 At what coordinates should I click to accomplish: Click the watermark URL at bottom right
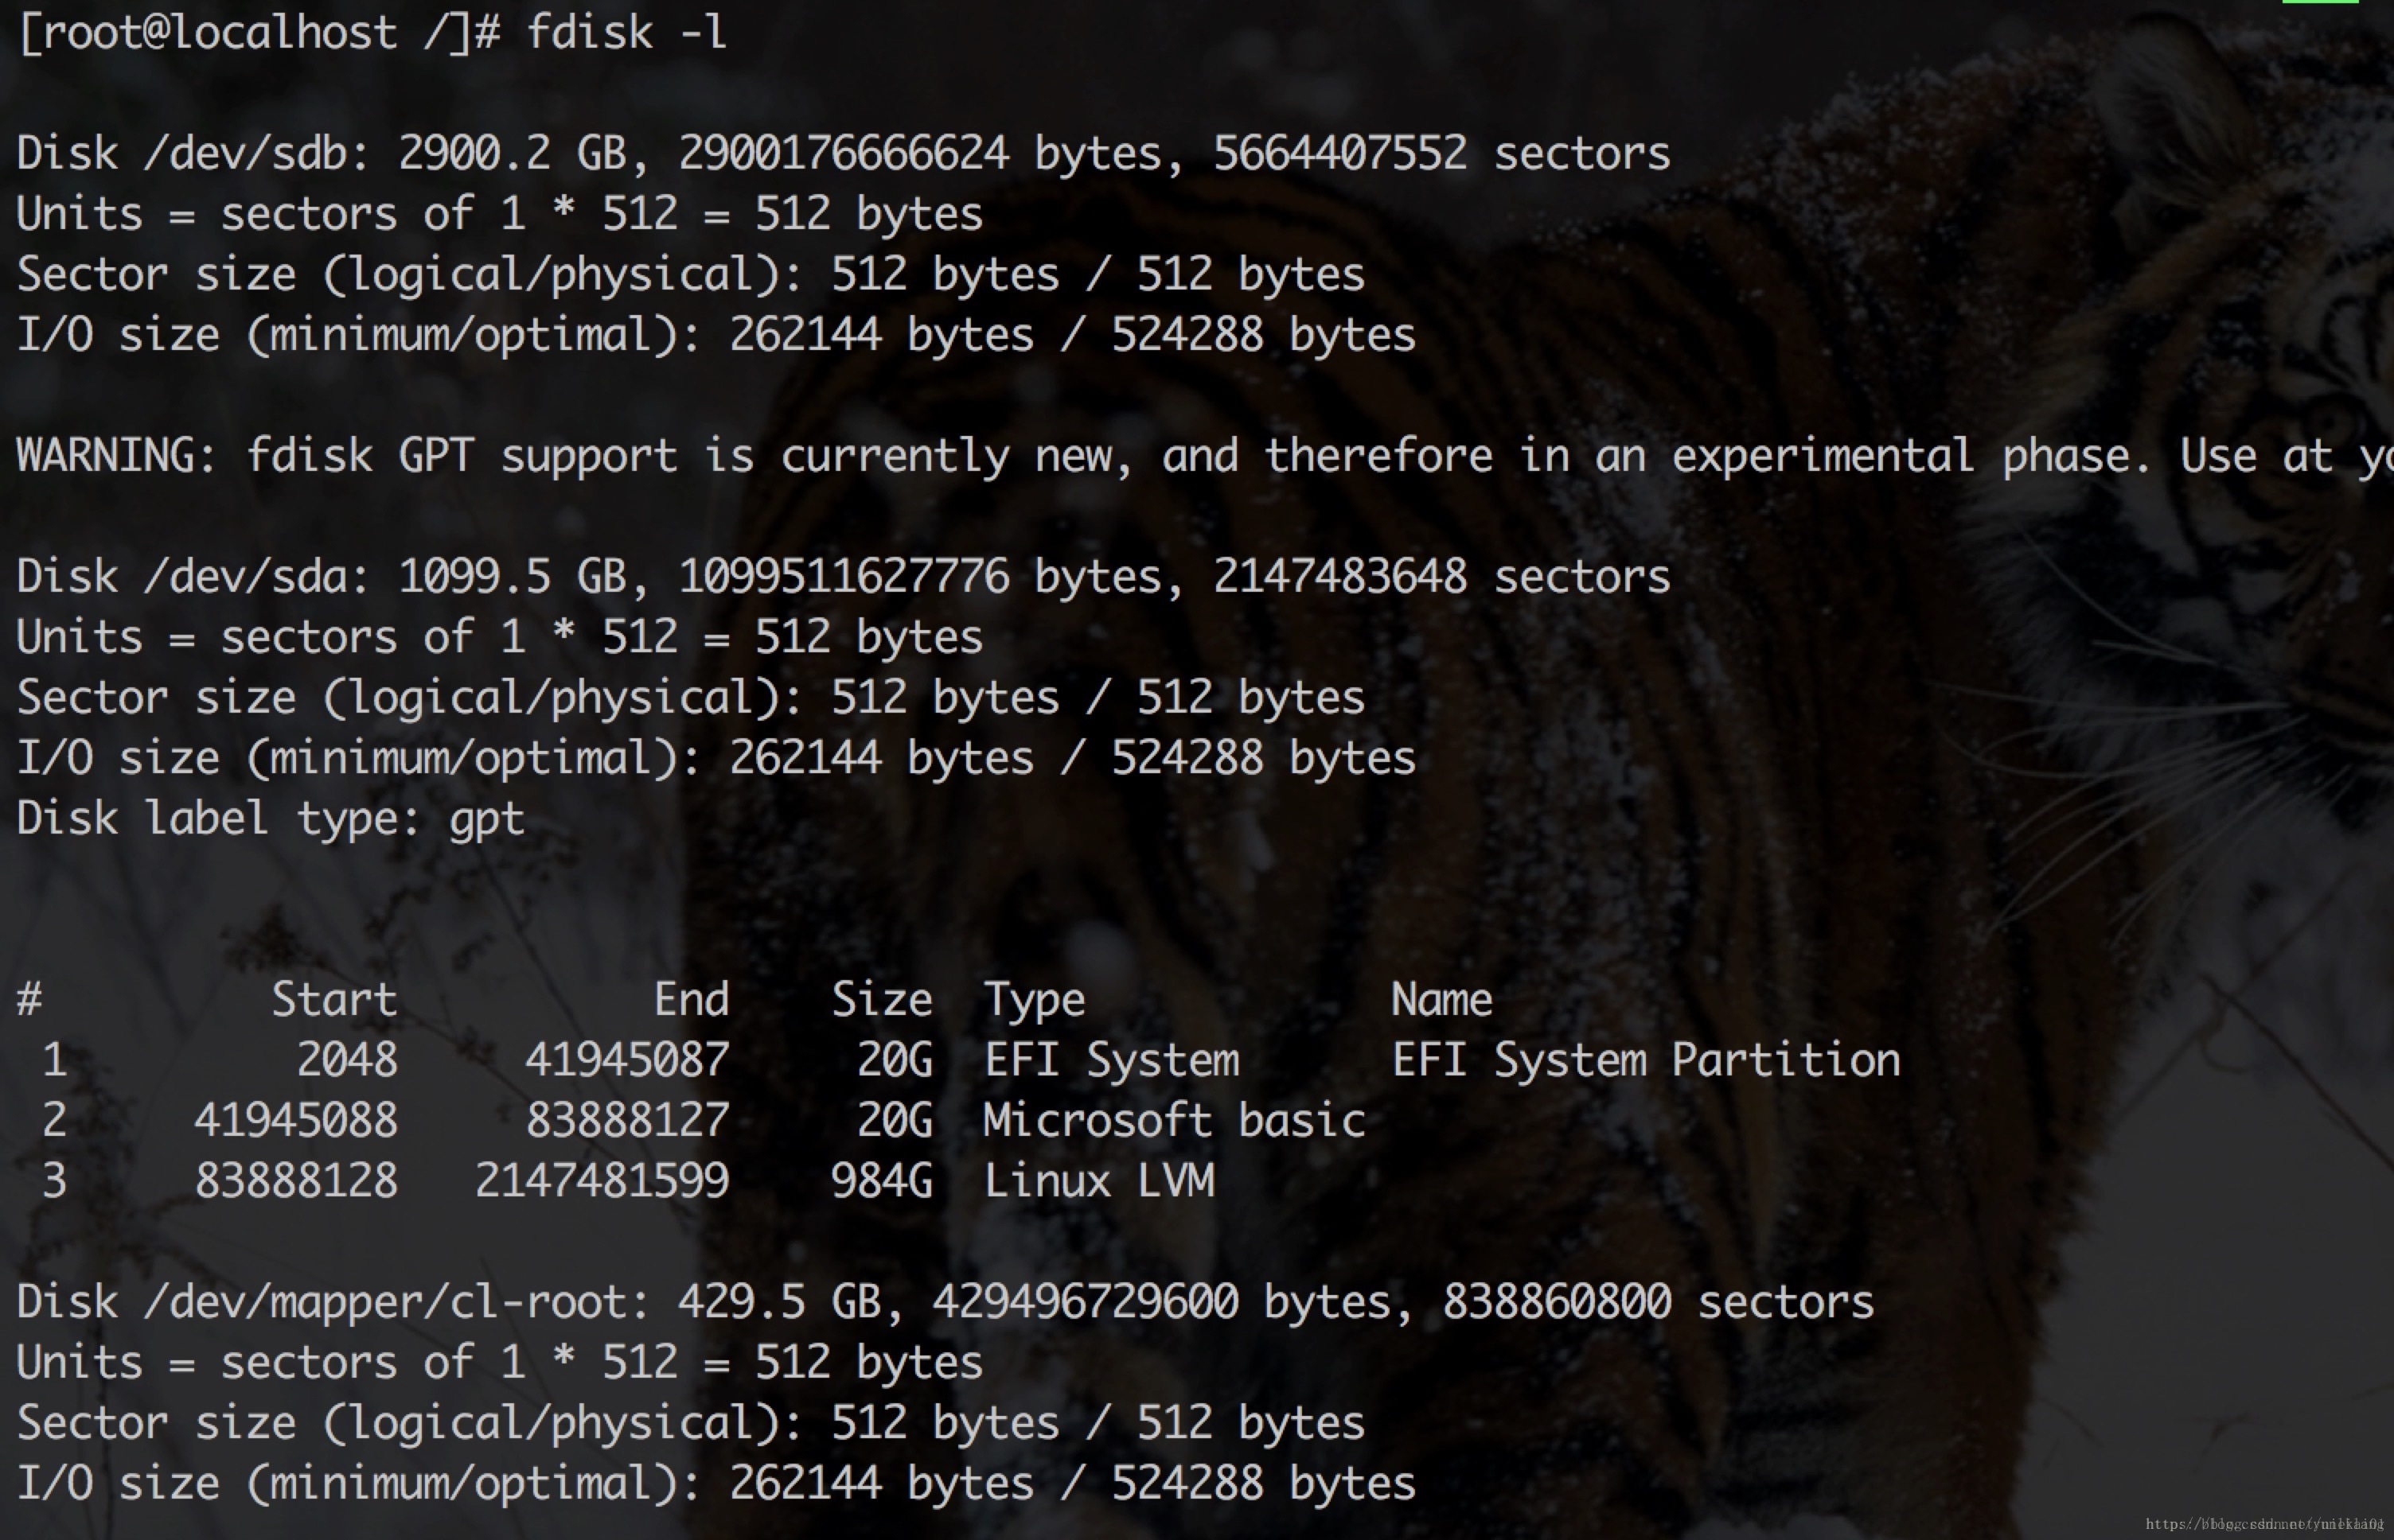pyautogui.click(x=2265, y=1524)
